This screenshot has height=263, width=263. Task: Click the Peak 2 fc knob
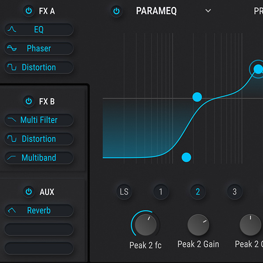[145, 225]
